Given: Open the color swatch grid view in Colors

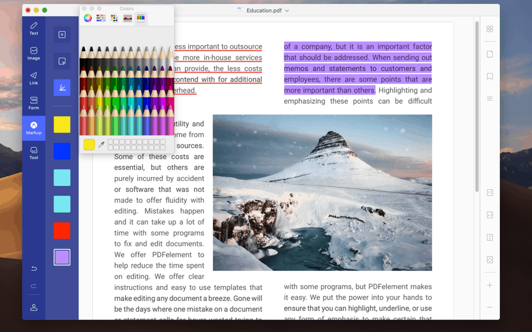Looking at the screenshot, I should [114, 18].
